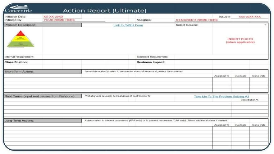
Task: Click Due Date header in Short-Term Actions
Action: click(240, 76)
